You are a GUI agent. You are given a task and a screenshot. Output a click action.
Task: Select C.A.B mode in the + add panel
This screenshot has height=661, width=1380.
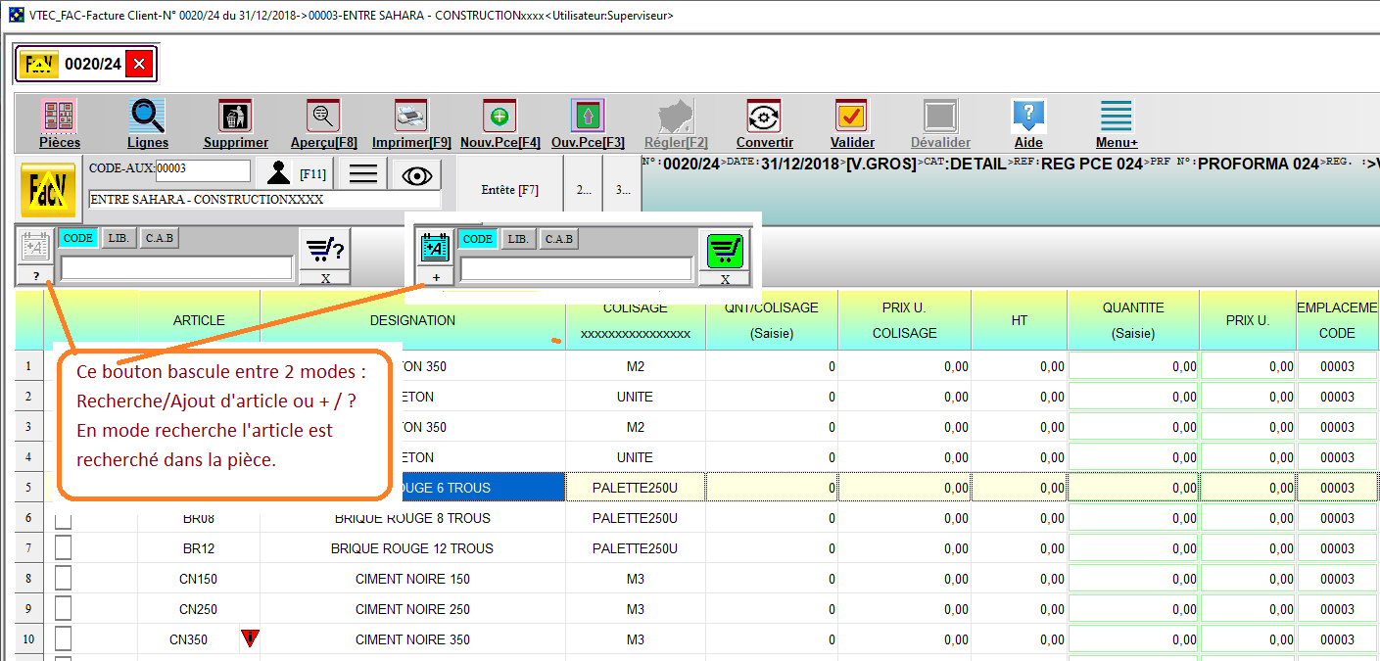point(559,239)
